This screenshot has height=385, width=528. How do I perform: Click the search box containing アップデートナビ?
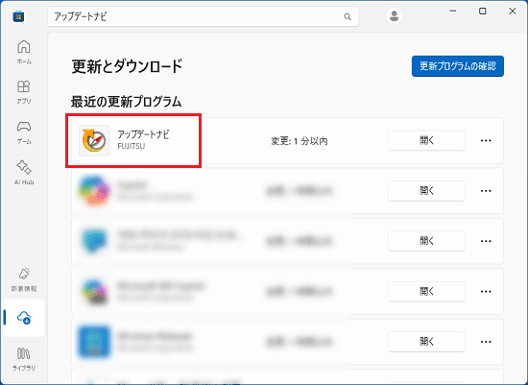(x=204, y=16)
